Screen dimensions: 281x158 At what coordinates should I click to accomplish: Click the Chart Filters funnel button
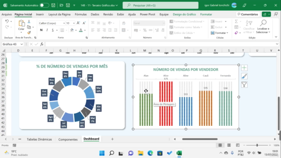tap(244, 85)
